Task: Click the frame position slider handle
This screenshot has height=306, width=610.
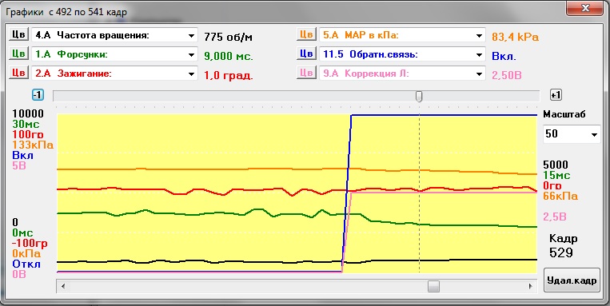Action: [419, 96]
